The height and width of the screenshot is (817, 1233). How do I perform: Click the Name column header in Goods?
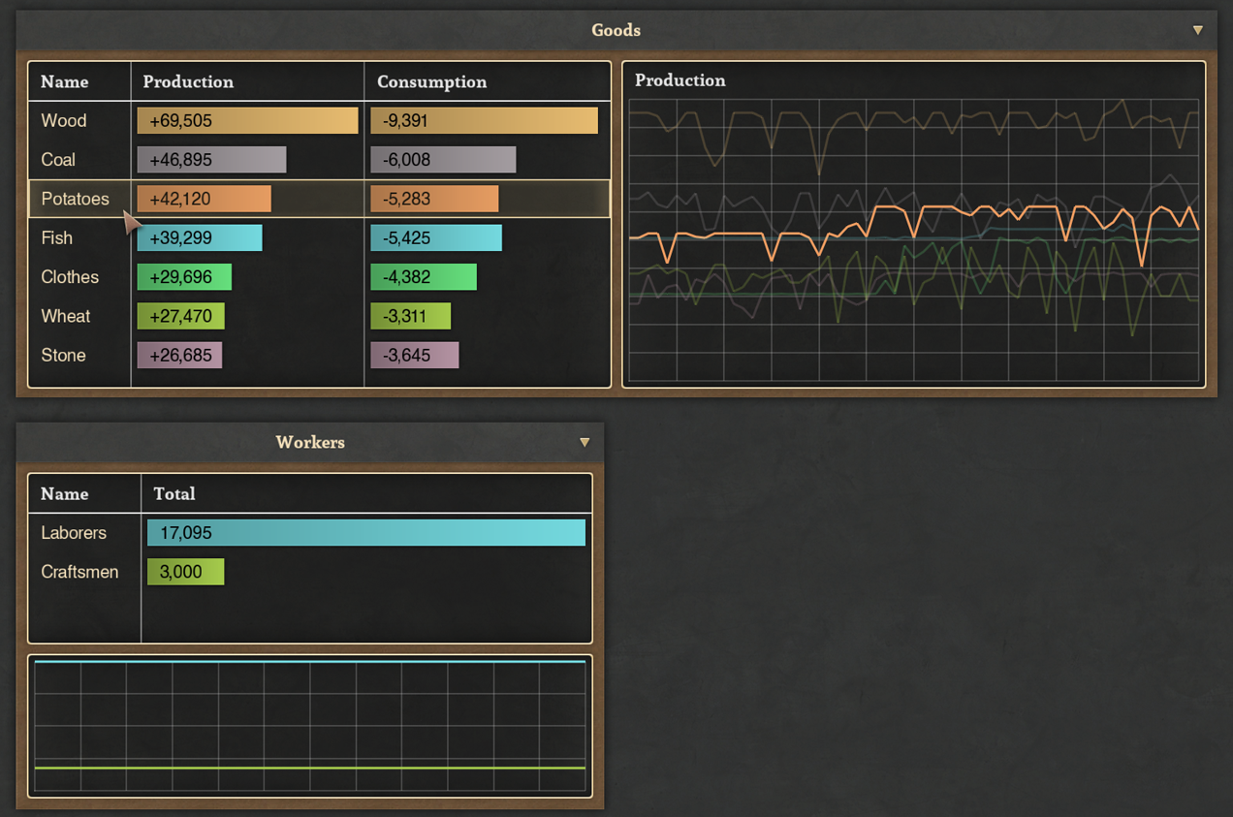coord(65,82)
